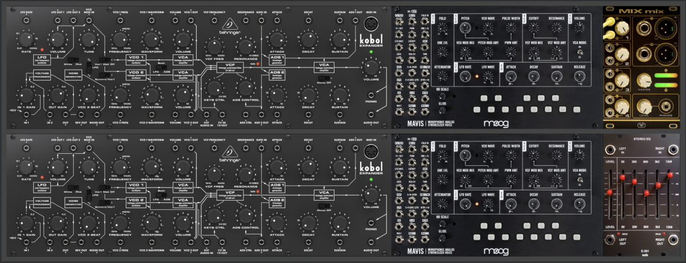Image resolution: width=686 pixels, height=263 pixels.
Task: Click the yellow plugged cable on MIX mix channel 1
Action: tap(609, 21)
